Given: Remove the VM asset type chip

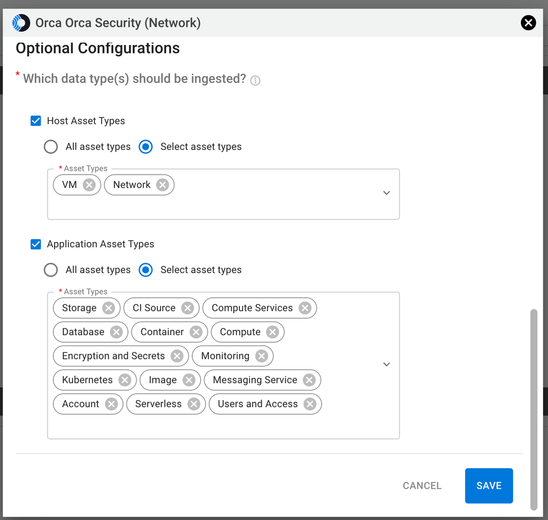Looking at the screenshot, I should tap(89, 185).
